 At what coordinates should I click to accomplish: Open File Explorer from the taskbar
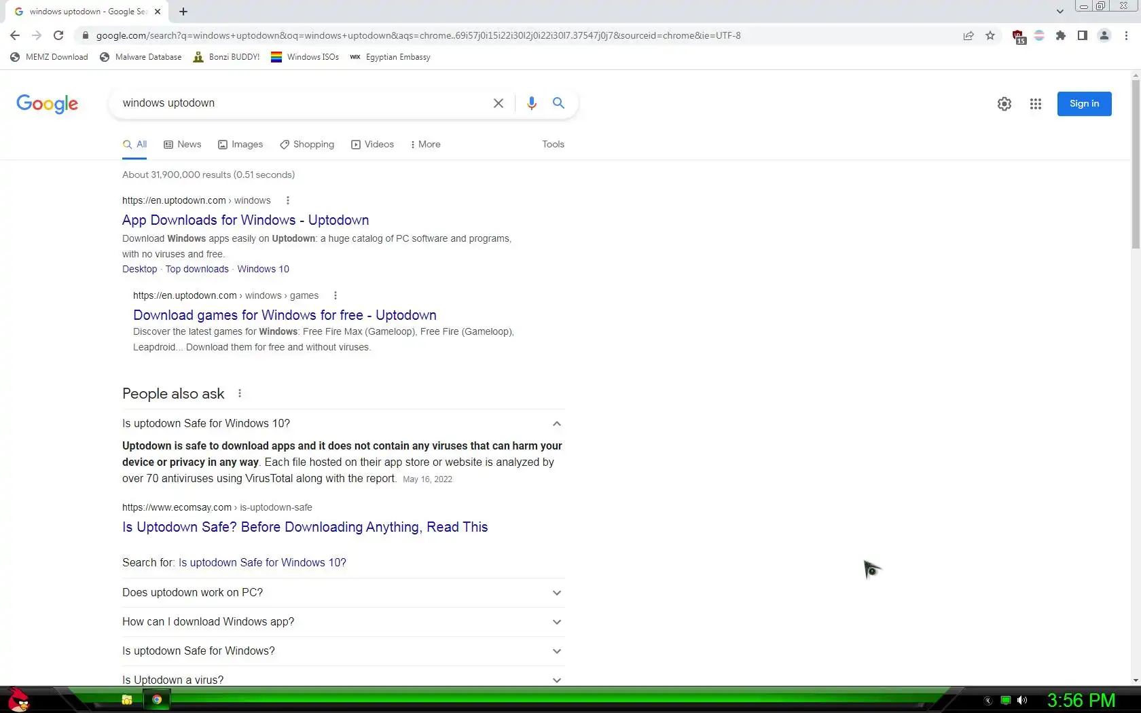coord(127,700)
